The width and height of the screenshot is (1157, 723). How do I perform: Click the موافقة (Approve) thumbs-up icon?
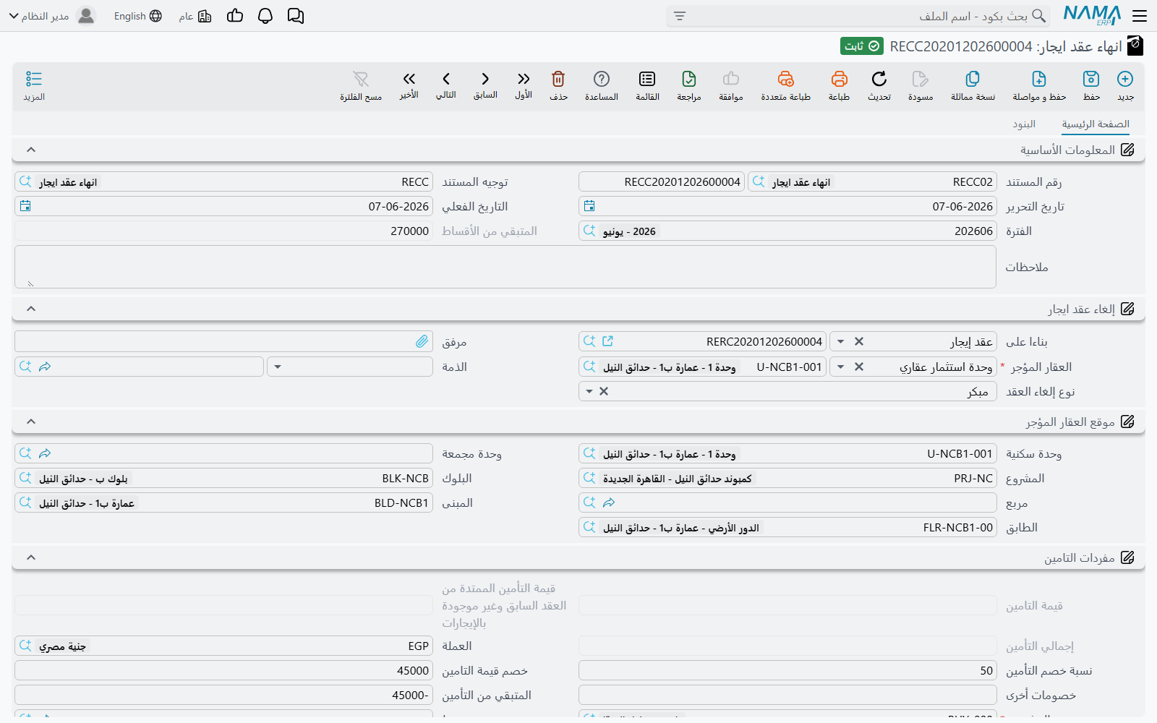(x=731, y=79)
